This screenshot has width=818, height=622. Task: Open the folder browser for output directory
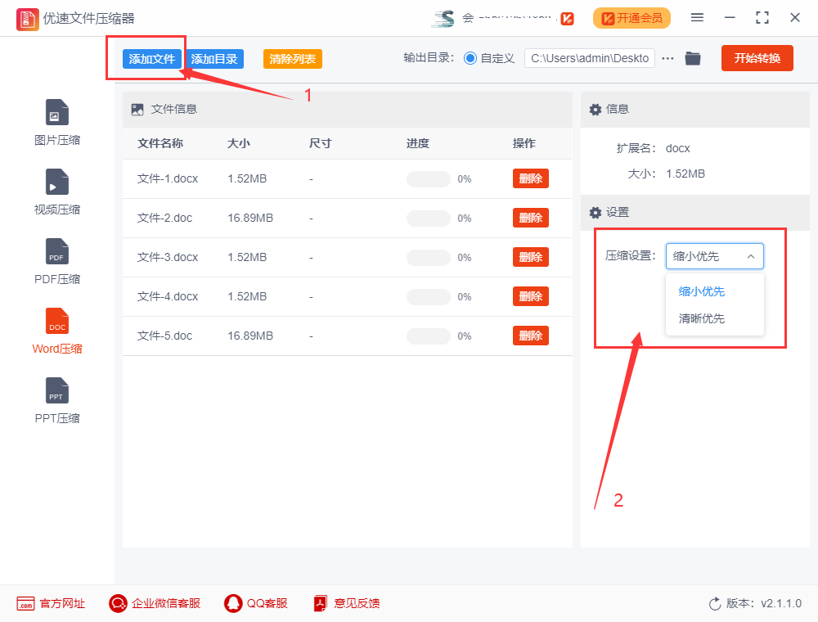pyautogui.click(x=692, y=57)
